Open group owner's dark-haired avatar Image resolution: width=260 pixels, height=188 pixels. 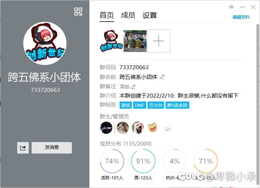click(106, 128)
